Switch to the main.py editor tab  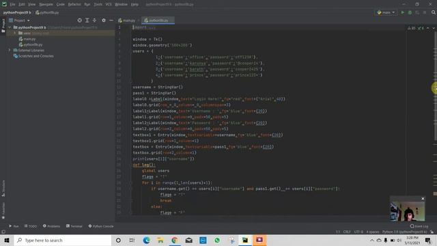[x=127, y=20]
